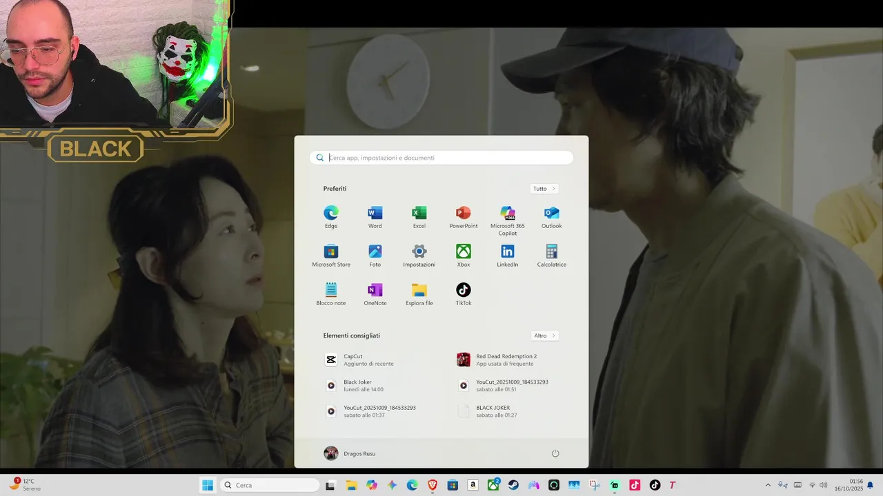Launch OneNote from pinned apps
The image size is (883, 496).
[375, 294]
